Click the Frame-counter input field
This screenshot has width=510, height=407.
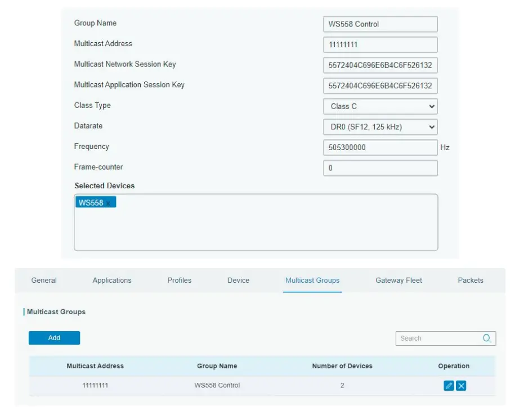380,168
